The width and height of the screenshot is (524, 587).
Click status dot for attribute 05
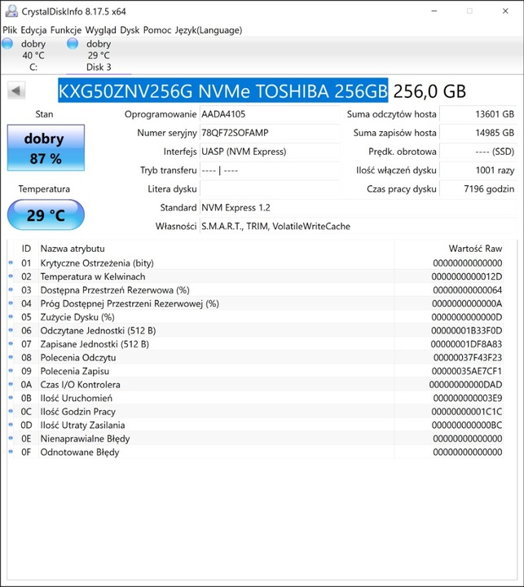[x=11, y=316]
